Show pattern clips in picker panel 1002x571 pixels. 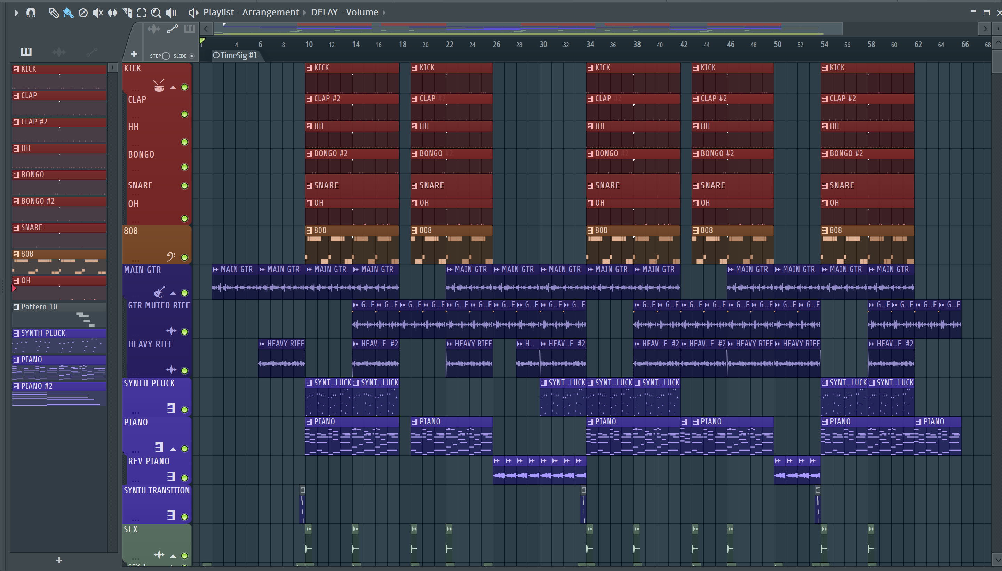pyautogui.click(x=26, y=52)
